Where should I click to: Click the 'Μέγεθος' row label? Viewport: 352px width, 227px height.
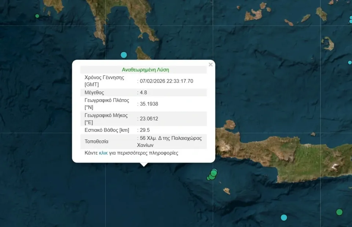click(94, 93)
